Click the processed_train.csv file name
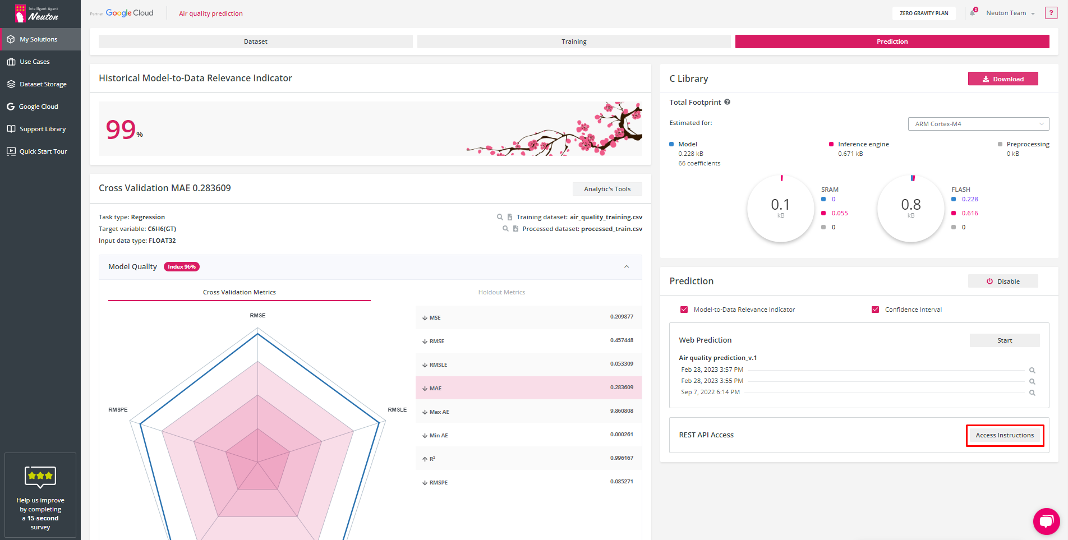The image size is (1068, 540). click(612, 229)
